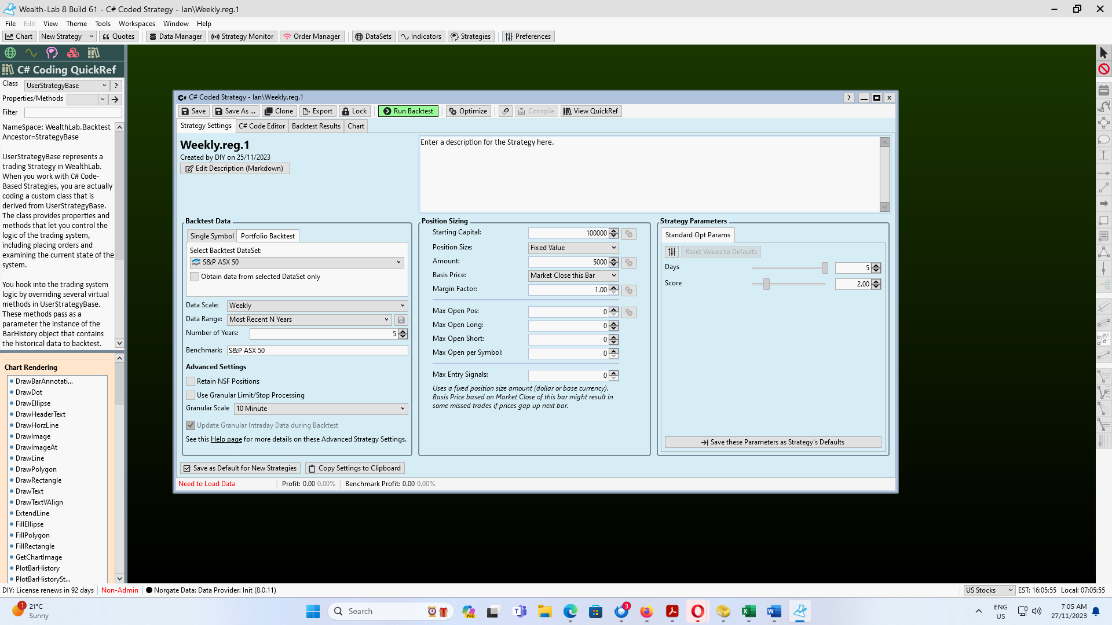
Task: Follow the Help page link
Action: coord(226,439)
